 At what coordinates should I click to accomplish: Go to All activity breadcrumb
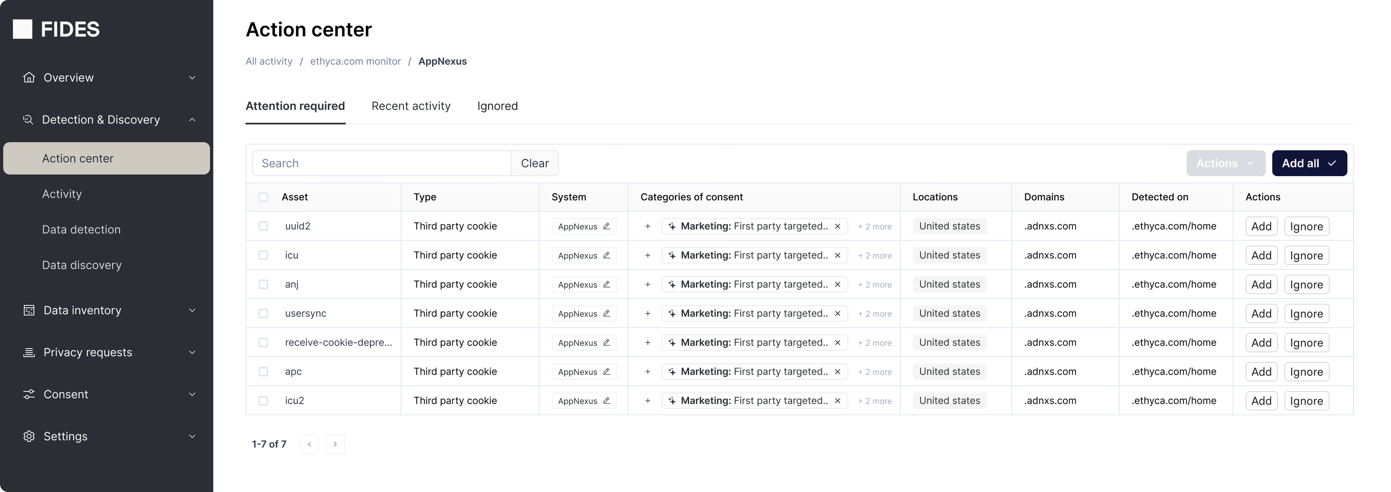coord(269,61)
